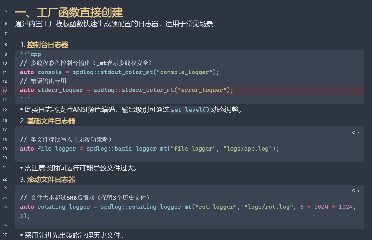
Task: Click the comment 文件大小超过5MB后滚动
Action: 85,198
